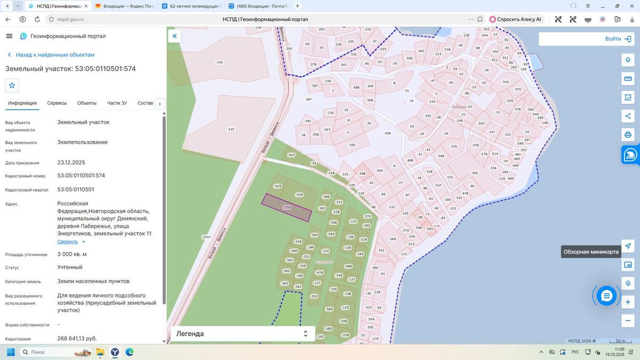Click Войти login button
Viewport: 640px width, 360px height.
tap(619, 39)
